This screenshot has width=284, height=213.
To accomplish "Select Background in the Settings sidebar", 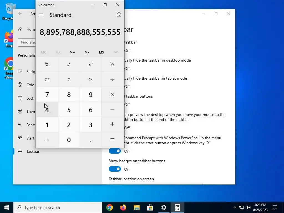I will (x=24, y=72).
